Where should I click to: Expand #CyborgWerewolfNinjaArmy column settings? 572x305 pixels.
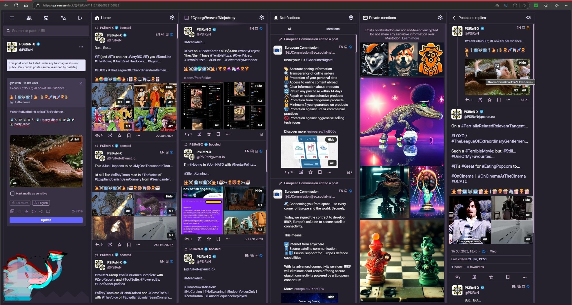[x=262, y=18]
